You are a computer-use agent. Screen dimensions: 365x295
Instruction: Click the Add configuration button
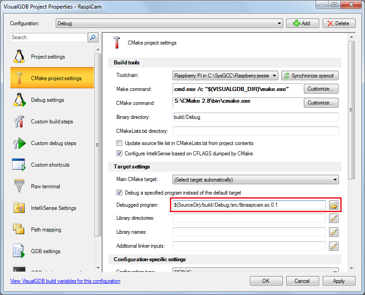pyautogui.click(x=303, y=23)
